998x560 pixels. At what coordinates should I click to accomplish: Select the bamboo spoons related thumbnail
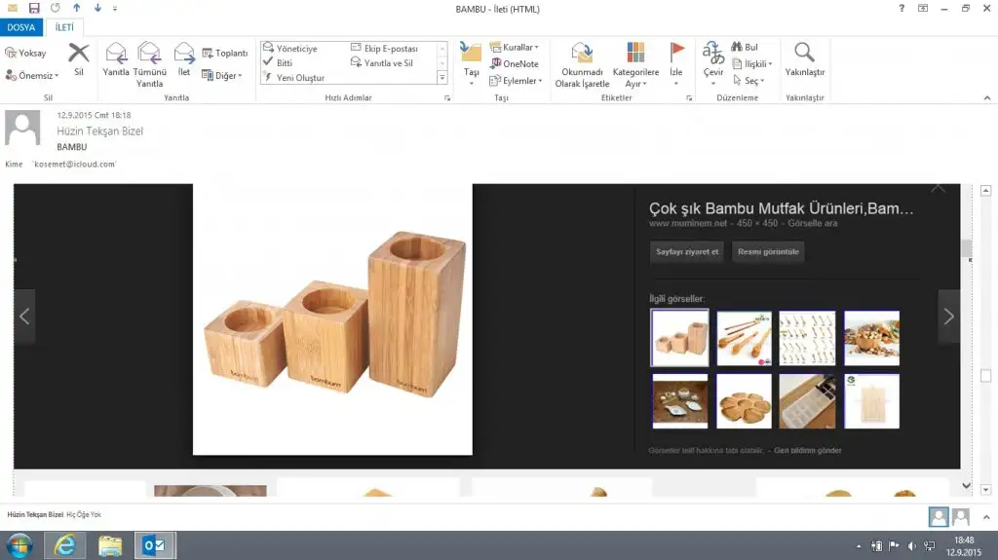[744, 338]
